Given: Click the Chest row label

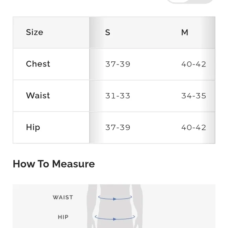Looking at the screenshot, I should (38, 64).
